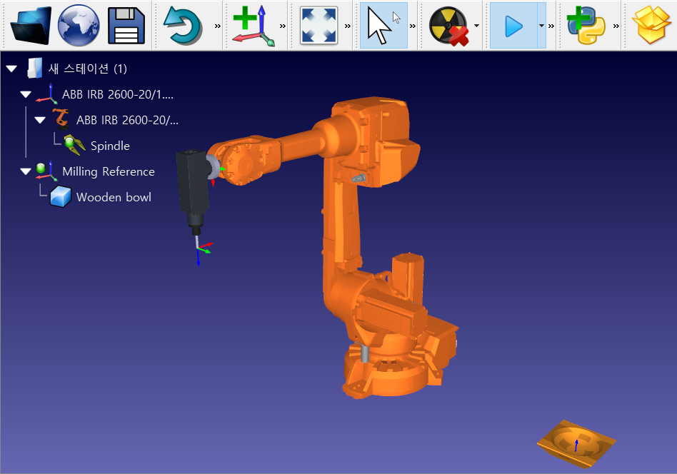Expand hidden toolbar items after fit all
Screen dimensions: 677x474
348,26
